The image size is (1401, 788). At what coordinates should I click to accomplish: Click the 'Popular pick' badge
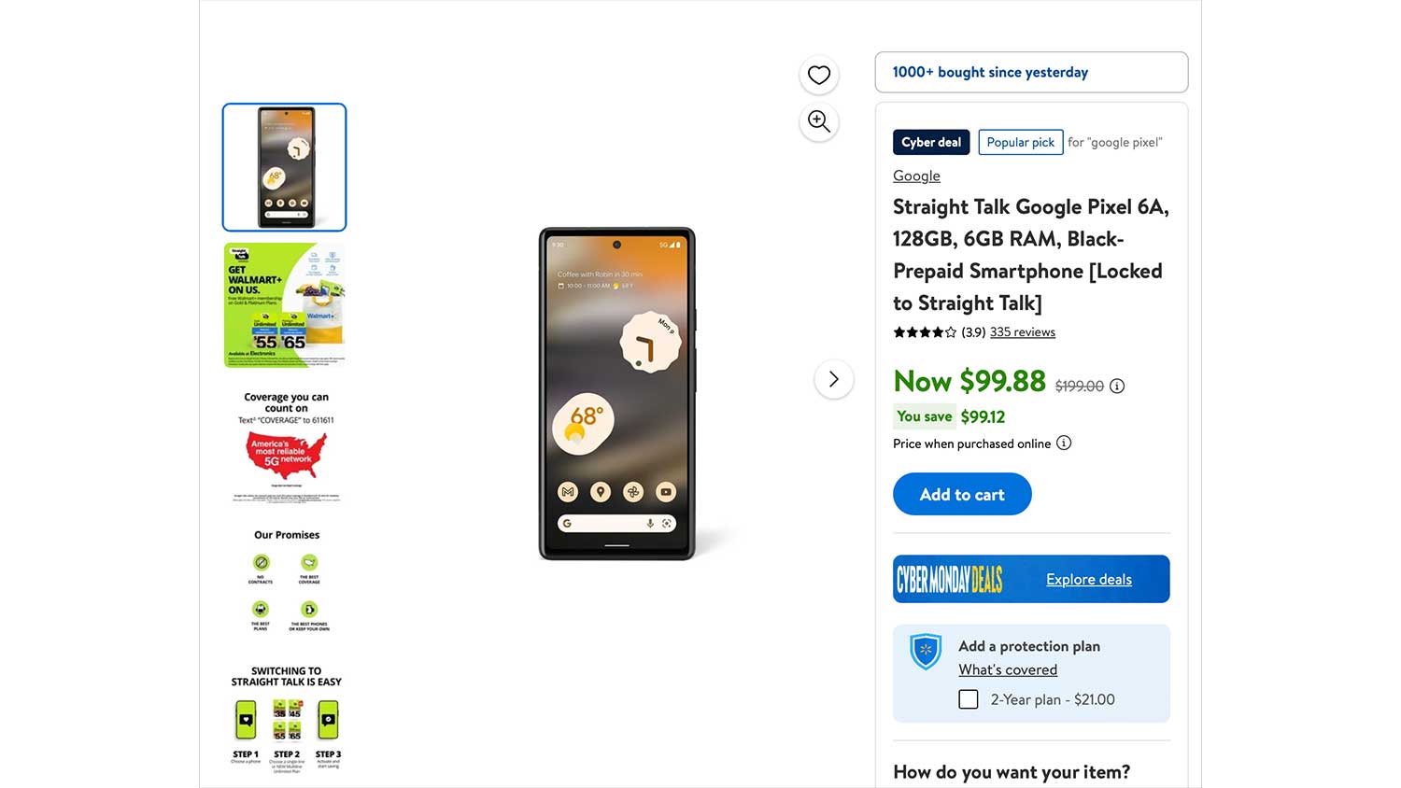1020,142
